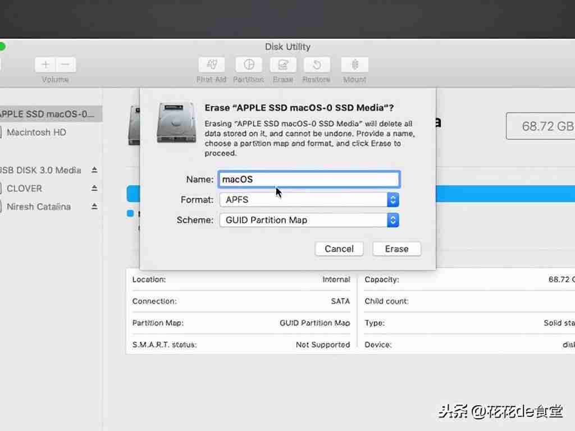This screenshot has height=431, width=575.
Task: Select Niresh Catalina in the sidebar
Action: (51, 207)
